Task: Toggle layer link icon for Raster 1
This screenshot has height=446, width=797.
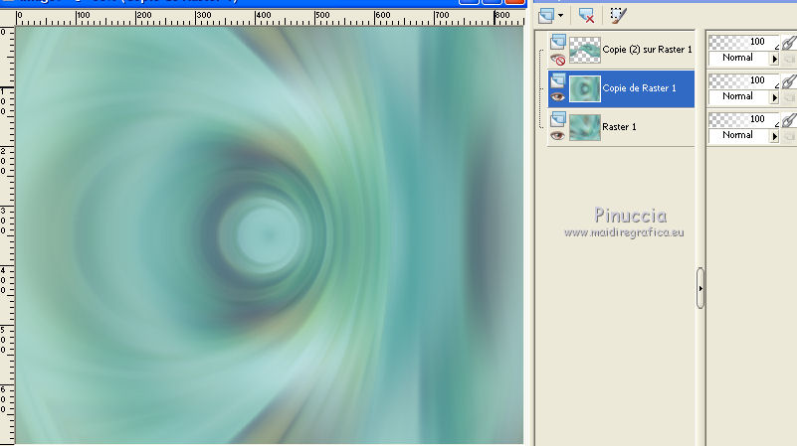Action: tap(789, 120)
